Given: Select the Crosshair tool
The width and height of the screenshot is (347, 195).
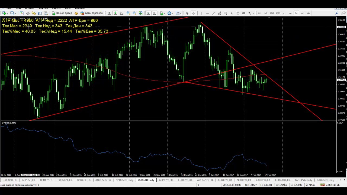Looking at the screenshot, I should pos(194,13).
